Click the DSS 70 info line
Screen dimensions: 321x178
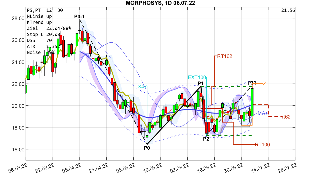pyautogui.click(x=39, y=40)
